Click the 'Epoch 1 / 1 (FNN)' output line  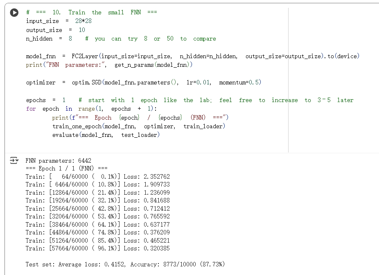tap(66, 168)
